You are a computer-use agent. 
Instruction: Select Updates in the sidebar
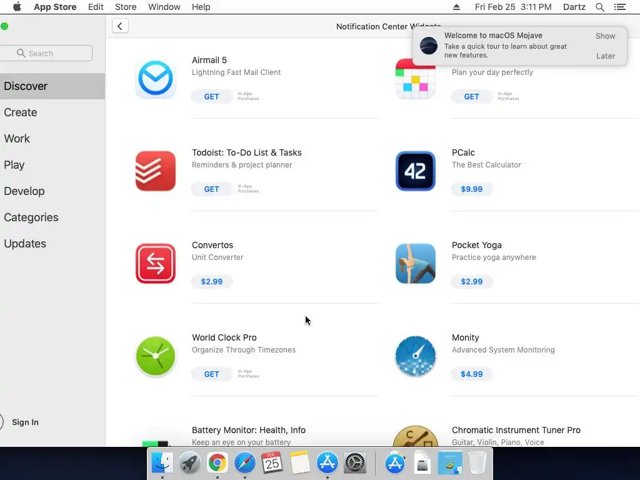52,243
